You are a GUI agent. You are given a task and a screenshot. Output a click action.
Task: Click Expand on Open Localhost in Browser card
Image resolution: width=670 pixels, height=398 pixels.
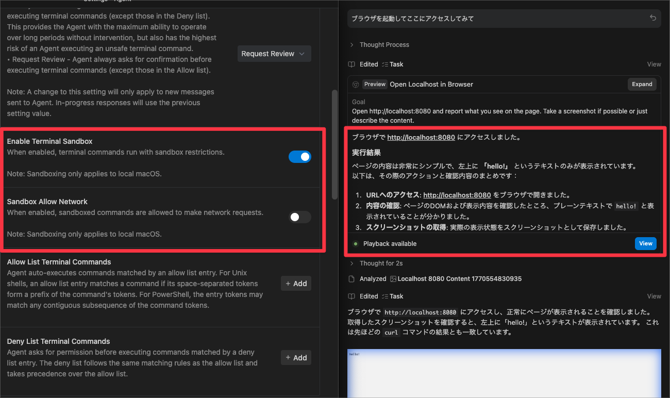(642, 85)
